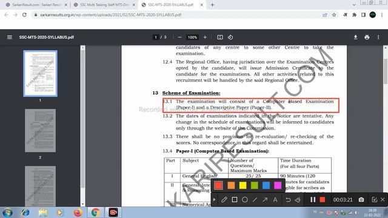Open the Chrome profile avatar
This screenshot has width=388, height=218.
(x=373, y=15)
